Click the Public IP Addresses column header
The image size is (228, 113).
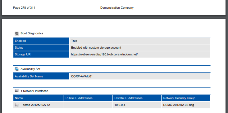(88, 98)
